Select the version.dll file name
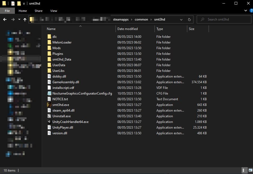The height and width of the screenshot is (174, 253). pyautogui.click(x=60, y=133)
